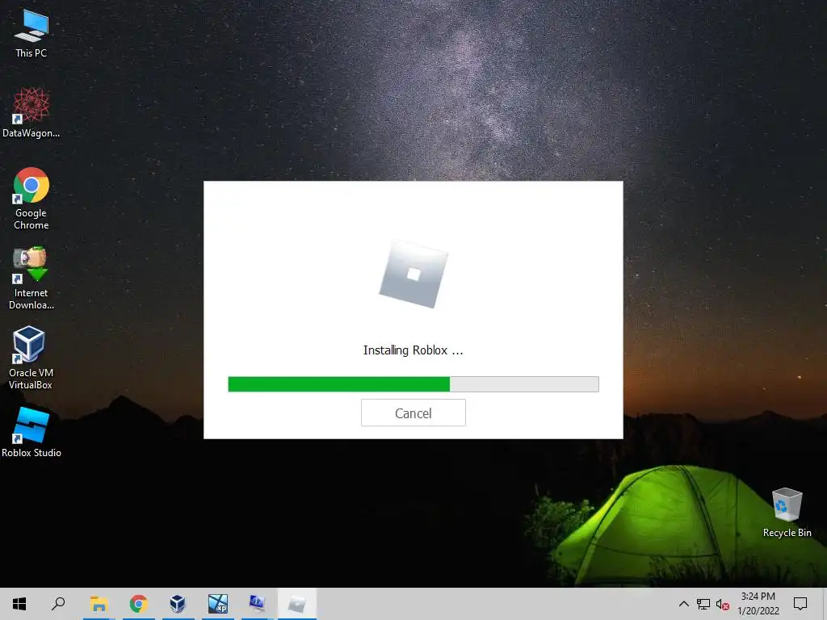The image size is (827, 620).
Task: Click the Roblox installer progress bar
Action: [x=413, y=383]
